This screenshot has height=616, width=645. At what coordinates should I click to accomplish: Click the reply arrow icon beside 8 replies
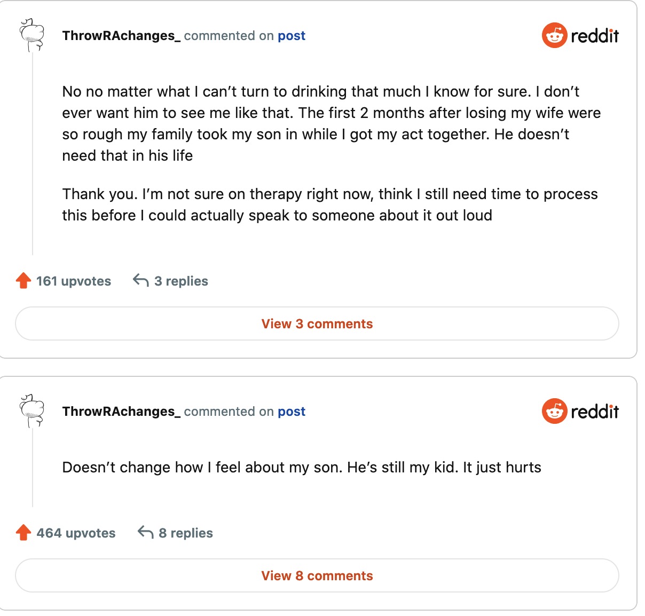coord(145,532)
